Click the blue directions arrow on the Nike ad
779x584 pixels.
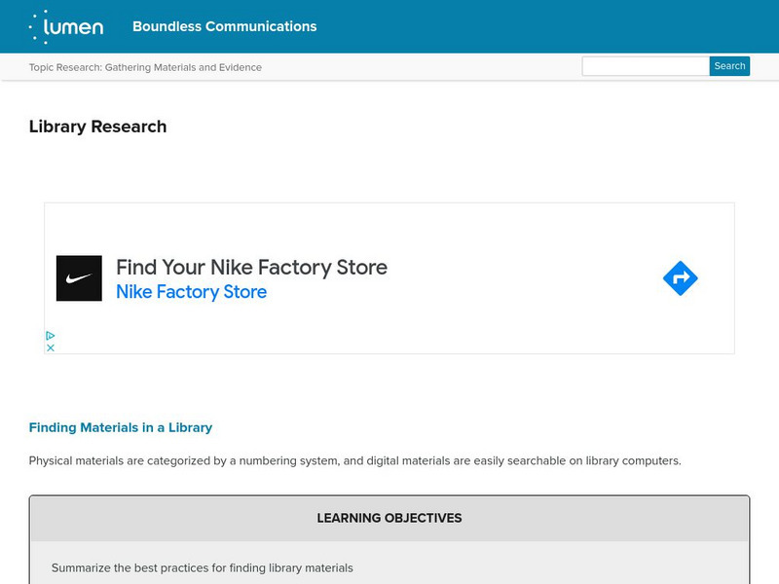[682, 278]
